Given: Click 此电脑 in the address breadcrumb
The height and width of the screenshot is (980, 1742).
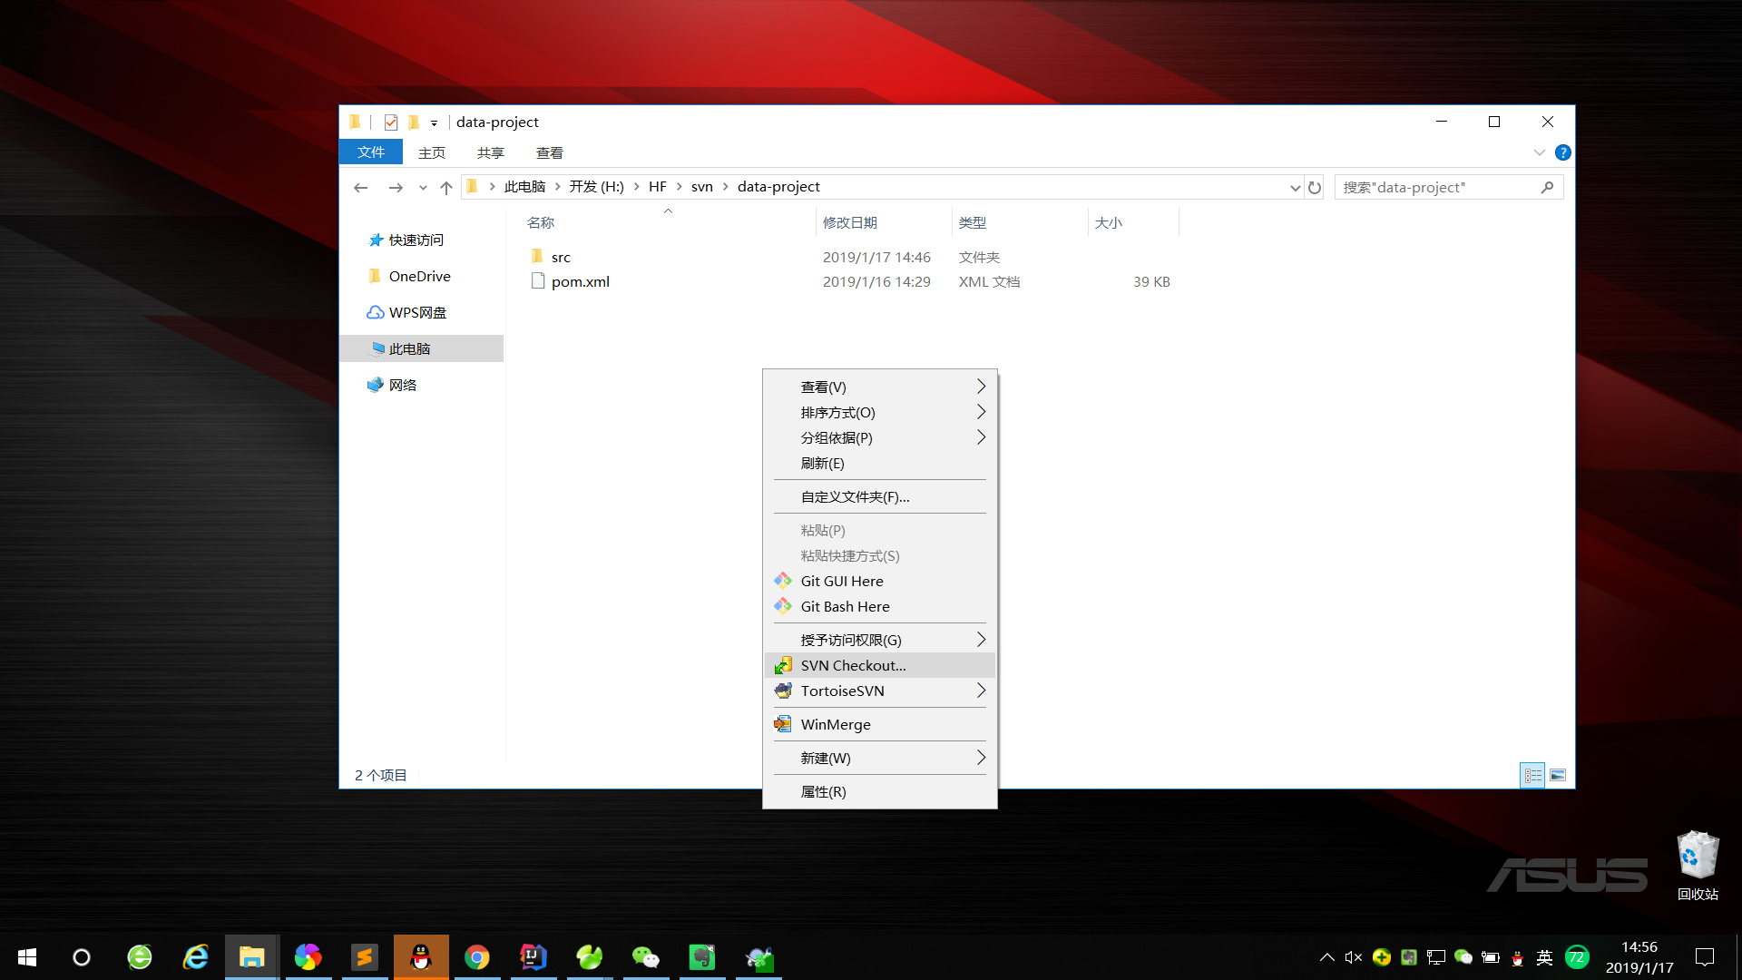Looking at the screenshot, I should pyautogui.click(x=524, y=186).
